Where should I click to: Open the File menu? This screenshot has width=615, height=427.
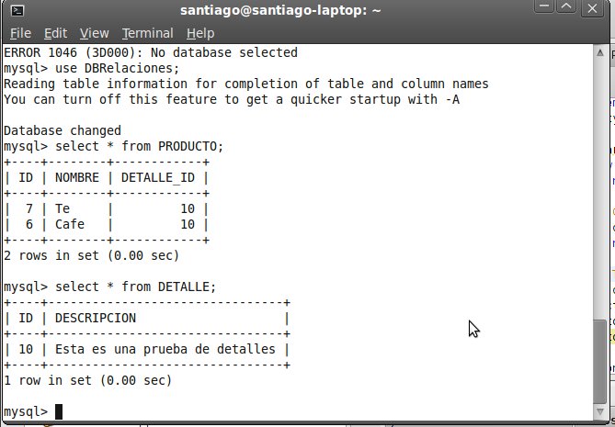pos(20,33)
